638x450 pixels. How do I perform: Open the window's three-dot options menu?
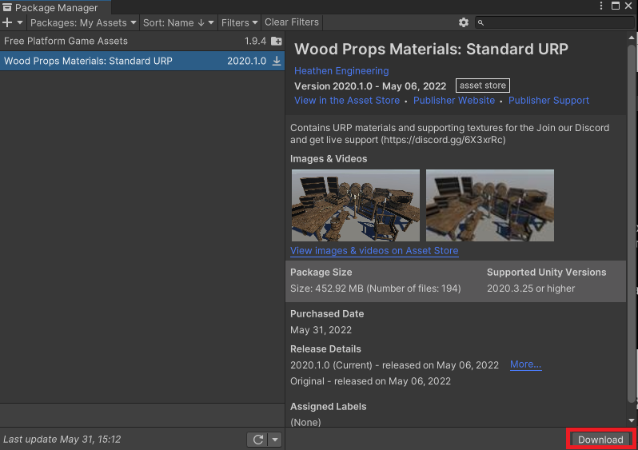click(x=601, y=6)
